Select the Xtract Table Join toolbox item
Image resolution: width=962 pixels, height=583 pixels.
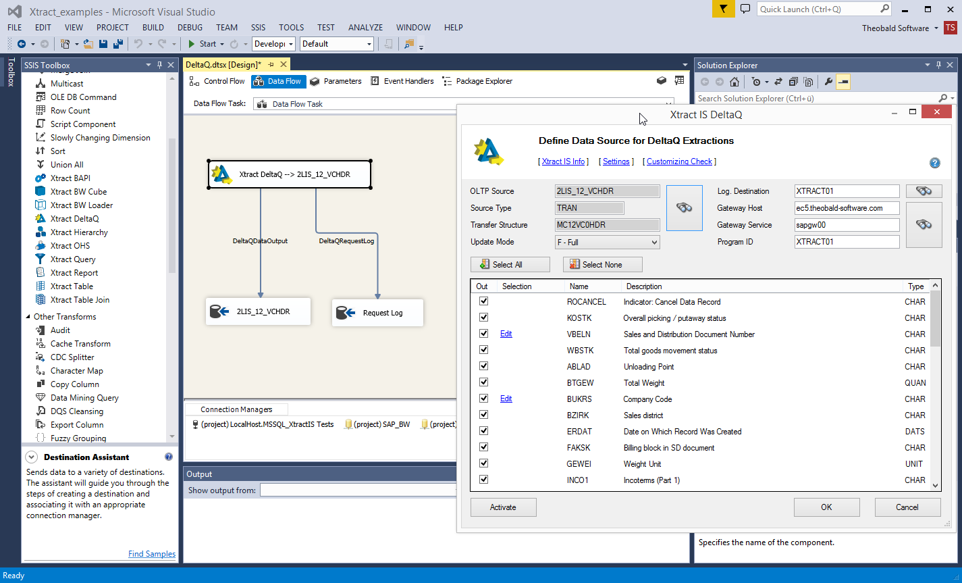(80, 300)
